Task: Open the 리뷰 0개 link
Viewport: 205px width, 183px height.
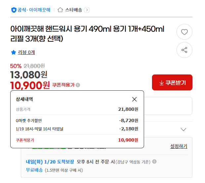Action: (26, 52)
